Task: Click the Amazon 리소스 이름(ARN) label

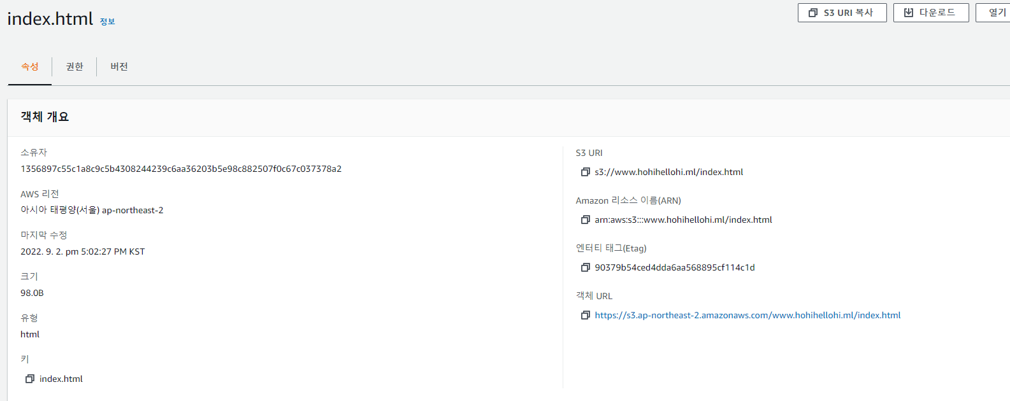Action: [628, 200]
